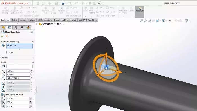
Task: Click the first Euler angle 0.00deg field
Action: point(18,99)
